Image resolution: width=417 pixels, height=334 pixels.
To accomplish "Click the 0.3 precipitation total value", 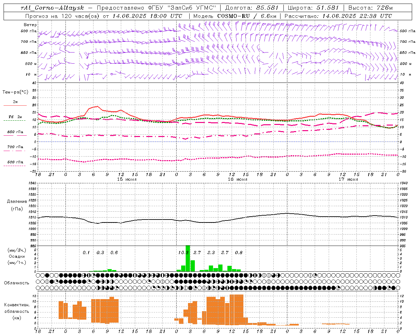I will [100, 252].
